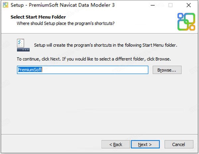Click the 'Setup will create the program's shortcuts' text

pos(105,45)
